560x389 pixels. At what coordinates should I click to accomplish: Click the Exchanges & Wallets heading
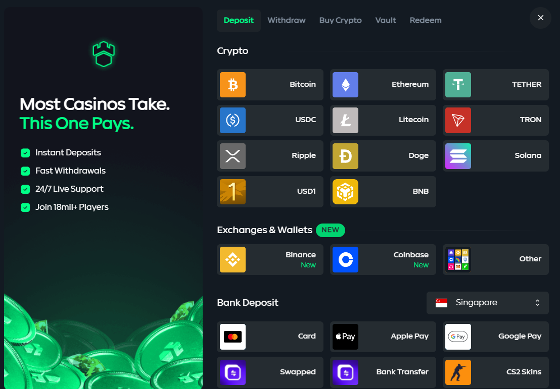(264, 230)
